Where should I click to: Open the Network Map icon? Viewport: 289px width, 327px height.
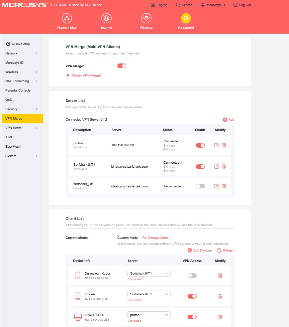tap(67, 18)
